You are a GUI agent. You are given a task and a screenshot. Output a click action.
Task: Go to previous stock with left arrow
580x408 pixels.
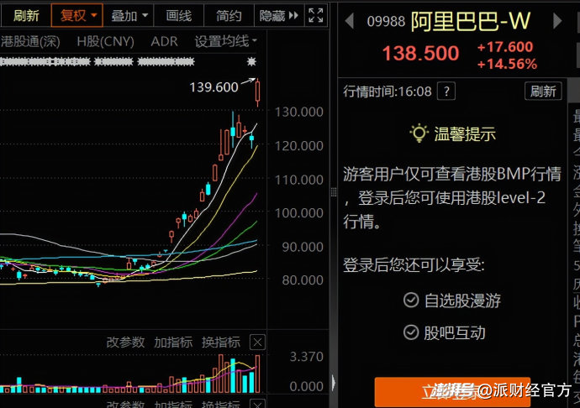click(351, 22)
